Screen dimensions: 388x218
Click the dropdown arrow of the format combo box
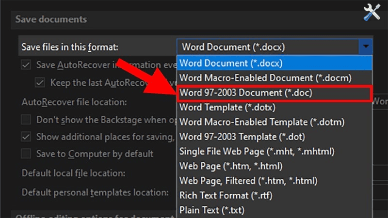(365, 47)
